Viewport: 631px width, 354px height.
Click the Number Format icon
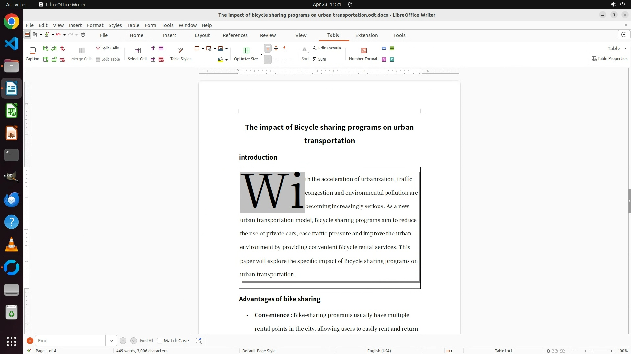click(363, 50)
